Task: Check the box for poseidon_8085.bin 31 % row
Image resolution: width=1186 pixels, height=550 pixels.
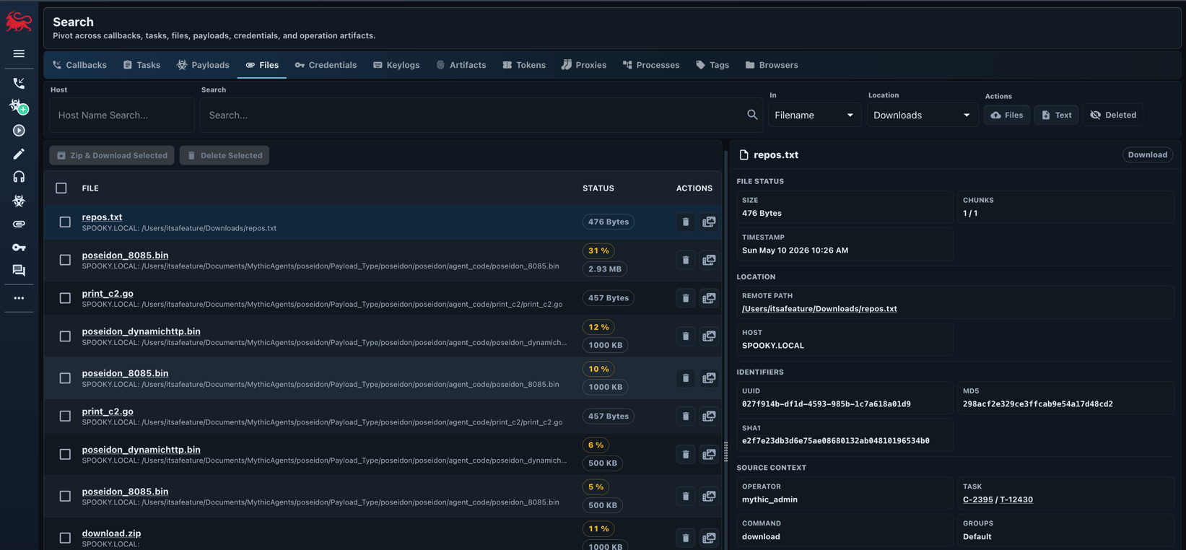Action: 65,260
